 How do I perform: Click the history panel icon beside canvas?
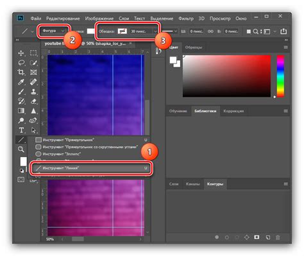click(158, 51)
